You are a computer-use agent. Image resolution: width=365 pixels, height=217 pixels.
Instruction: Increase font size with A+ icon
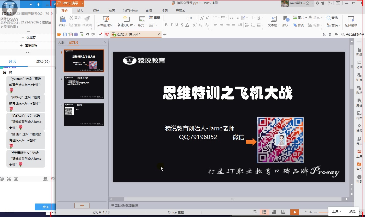pos(202,18)
